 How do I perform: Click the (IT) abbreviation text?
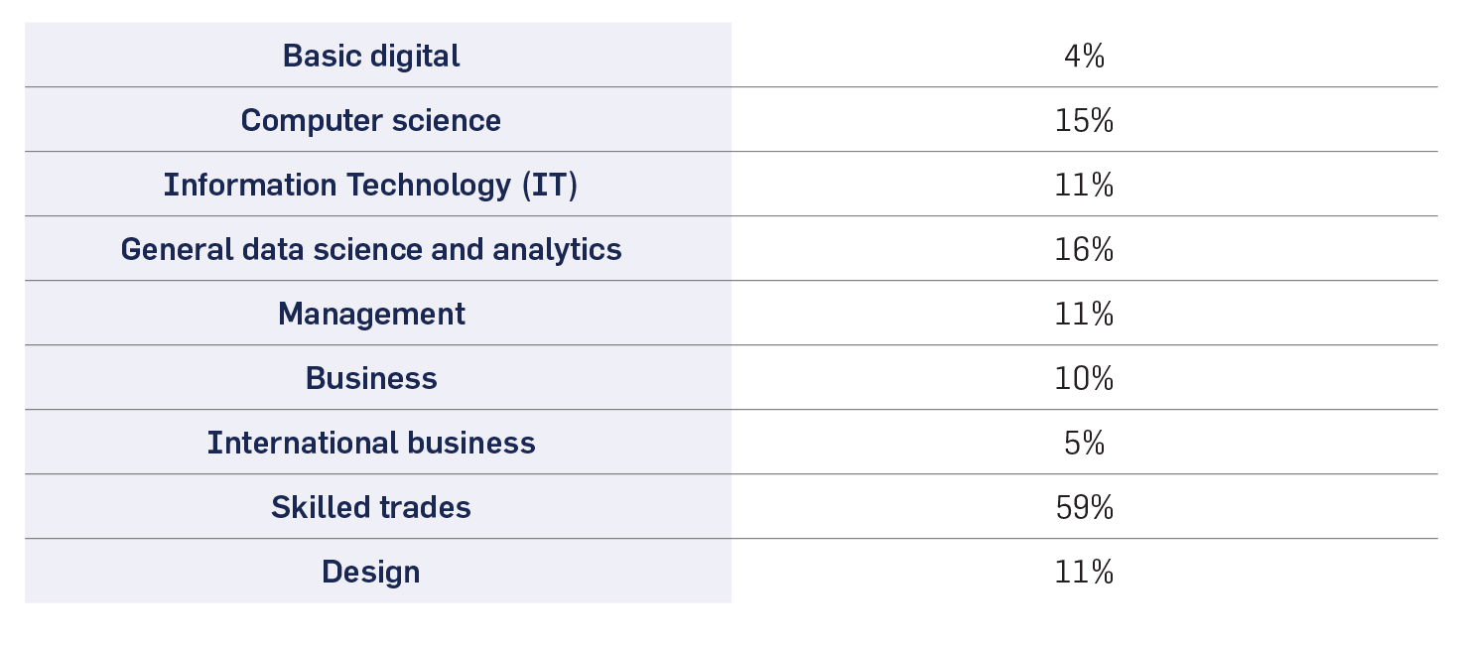pyautogui.click(x=549, y=185)
